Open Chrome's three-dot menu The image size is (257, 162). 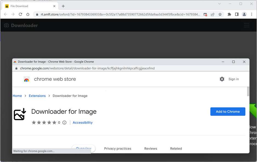click(252, 14)
